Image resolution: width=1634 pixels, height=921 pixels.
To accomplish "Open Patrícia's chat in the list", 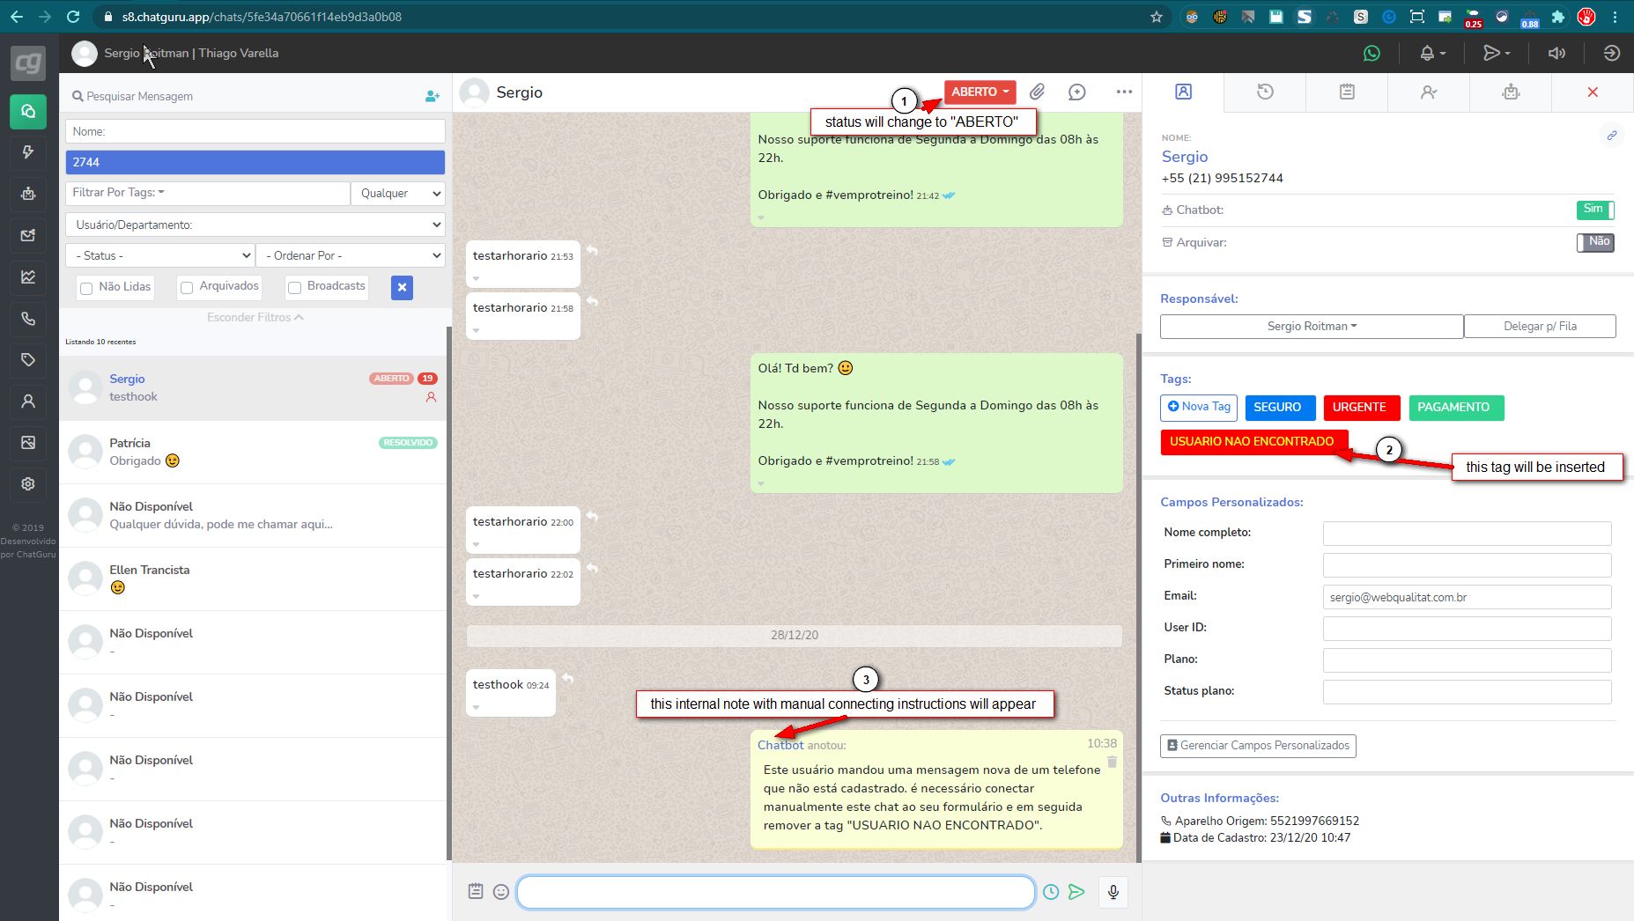I will tap(254, 452).
